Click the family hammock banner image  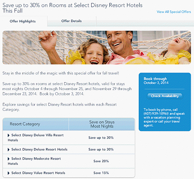pos(97,48)
